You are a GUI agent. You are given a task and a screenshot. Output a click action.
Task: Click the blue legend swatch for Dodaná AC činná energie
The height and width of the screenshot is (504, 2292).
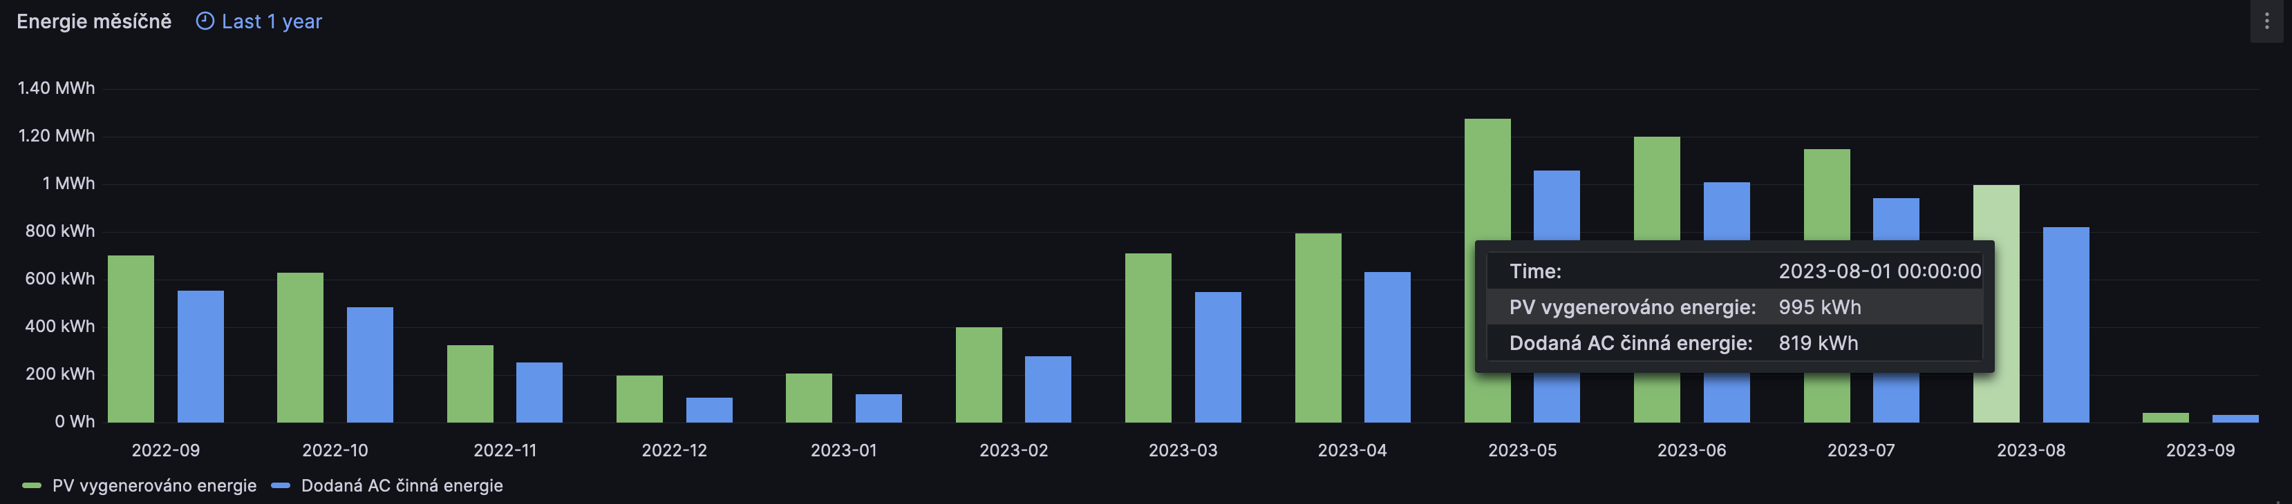click(281, 485)
